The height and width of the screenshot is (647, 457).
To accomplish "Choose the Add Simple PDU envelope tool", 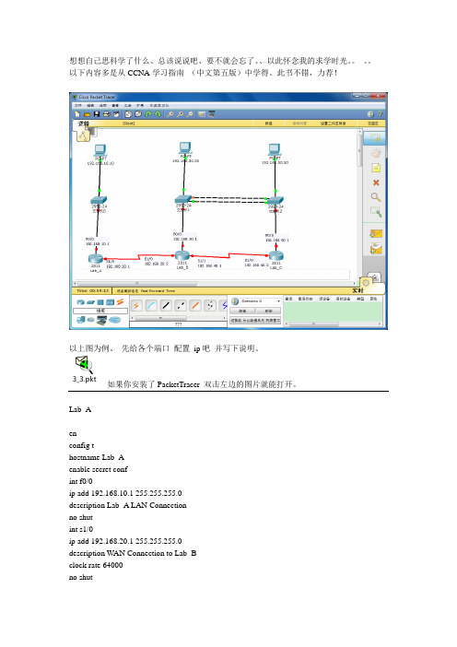I will 376,233.
